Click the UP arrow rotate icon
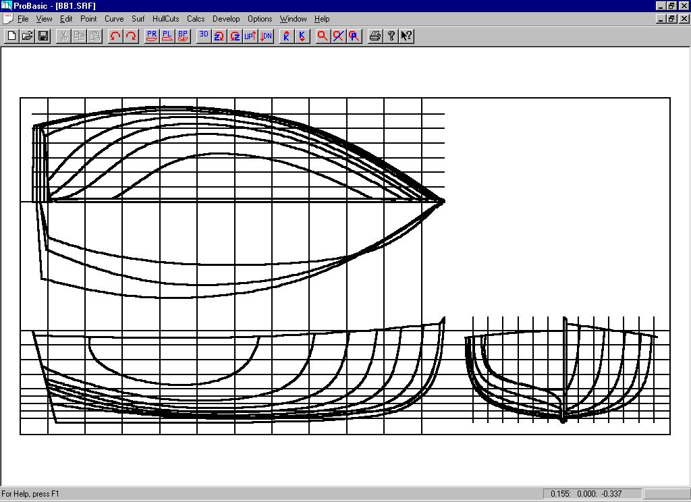Image resolution: width=691 pixels, height=502 pixels. click(x=250, y=36)
